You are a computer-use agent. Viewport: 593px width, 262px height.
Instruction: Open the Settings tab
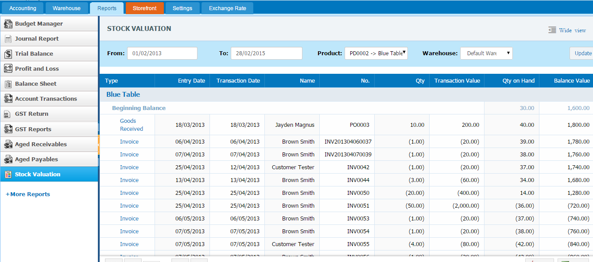click(x=182, y=8)
